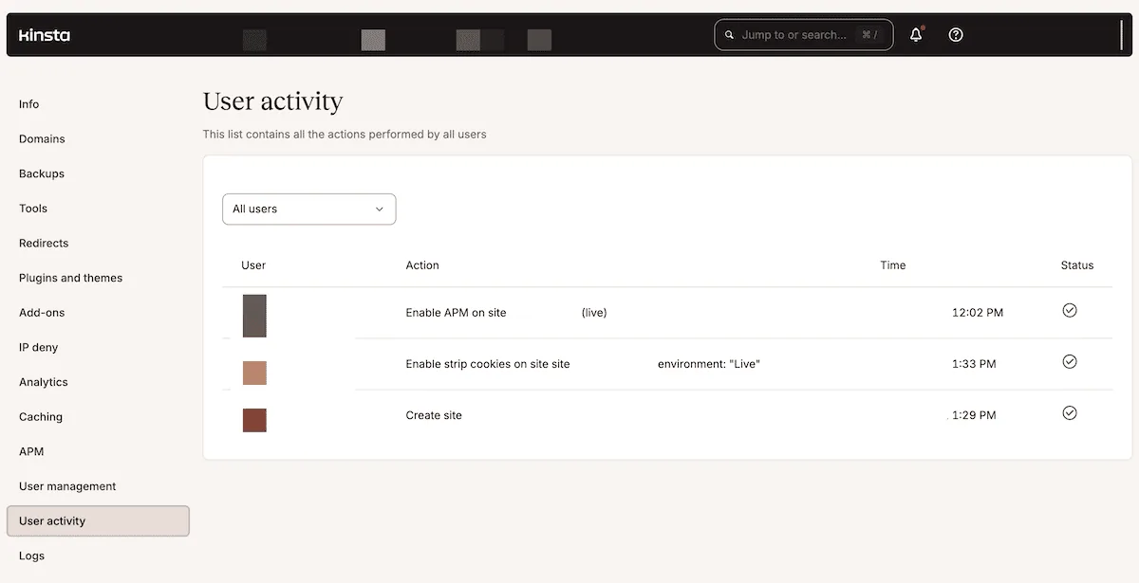Click the success checkmark on the Create site row
This screenshot has height=583, width=1139.
point(1070,412)
